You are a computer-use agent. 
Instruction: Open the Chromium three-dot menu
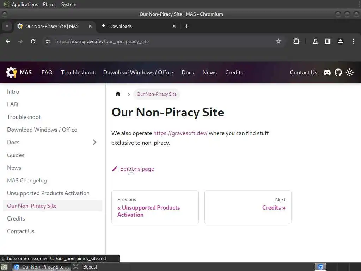(353, 42)
